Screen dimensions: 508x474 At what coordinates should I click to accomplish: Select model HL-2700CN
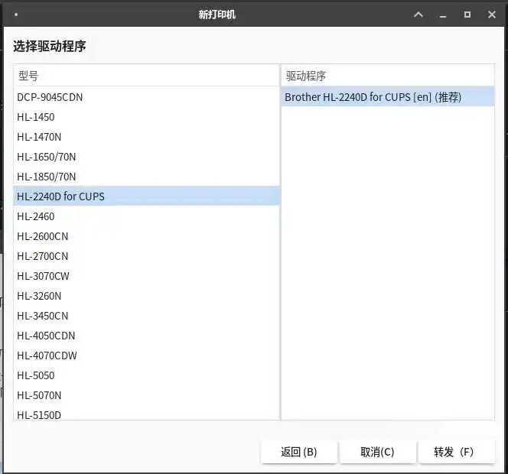[146, 256]
